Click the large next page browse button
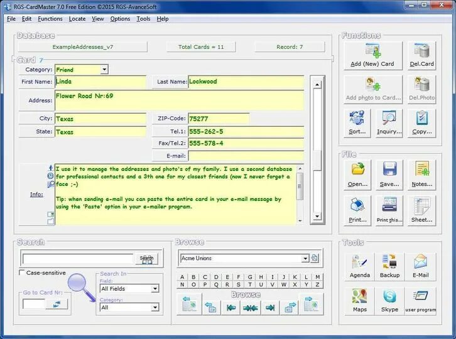The image size is (456, 339). pyautogui.click(x=311, y=304)
